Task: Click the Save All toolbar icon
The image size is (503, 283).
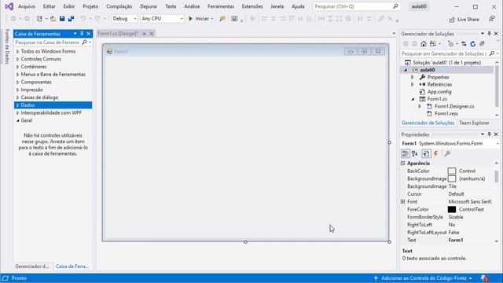Action: (71, 19)
